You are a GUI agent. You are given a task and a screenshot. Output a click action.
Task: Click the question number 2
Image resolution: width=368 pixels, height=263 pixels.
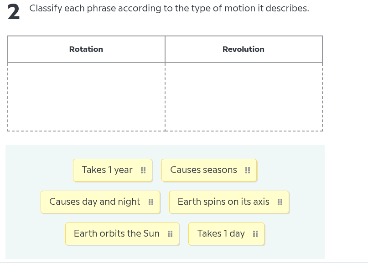(x=14, y=12)
